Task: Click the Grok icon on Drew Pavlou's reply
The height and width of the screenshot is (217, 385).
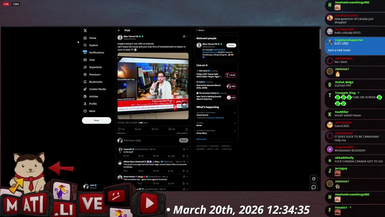Action: [x=184, y=177]
